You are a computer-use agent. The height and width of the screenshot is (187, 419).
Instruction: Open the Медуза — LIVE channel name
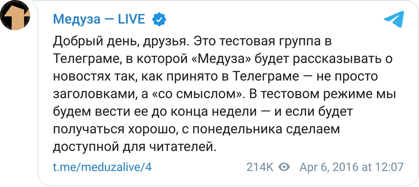pos(99,19)
